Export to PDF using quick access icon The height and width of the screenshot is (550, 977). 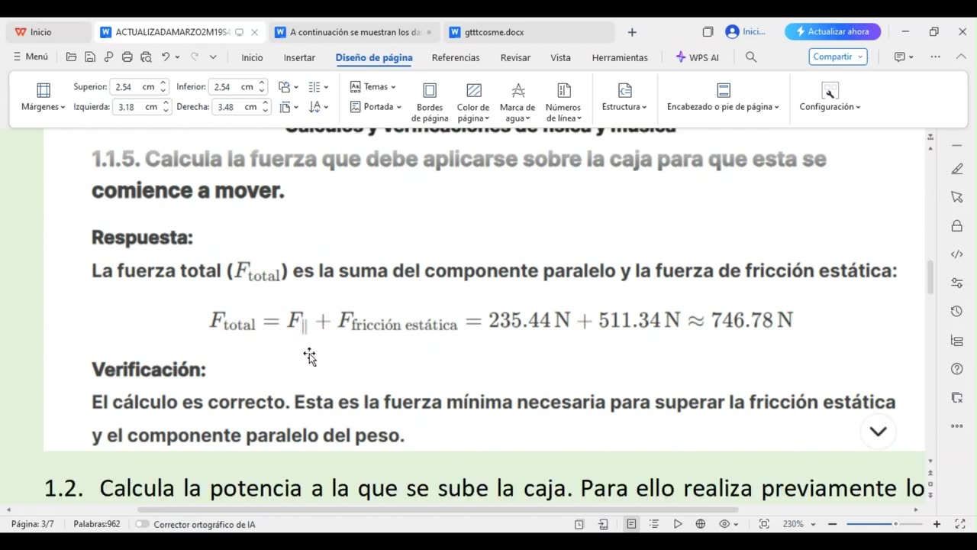pyautogui.click(x=108, y=57)
